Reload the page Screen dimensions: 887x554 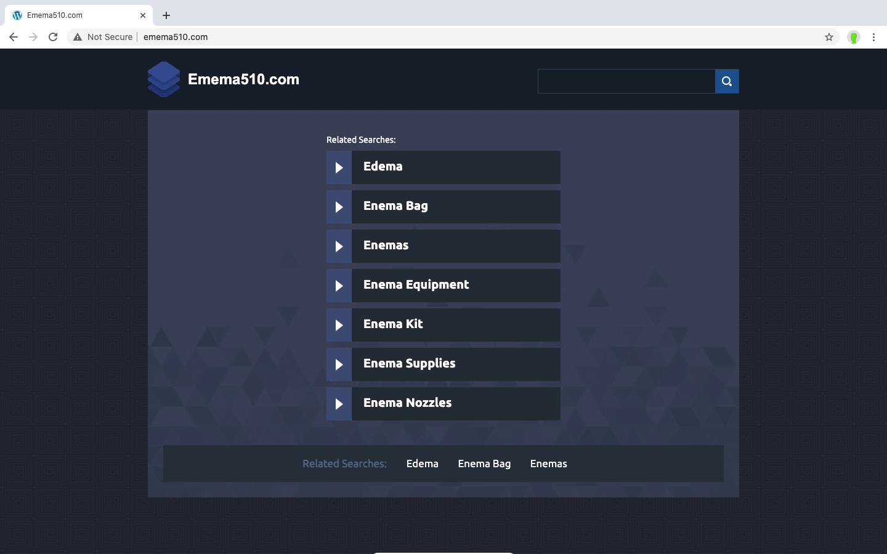[53, 37]
